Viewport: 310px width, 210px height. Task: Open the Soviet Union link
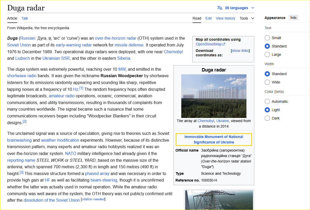click(x=19, y=45)
